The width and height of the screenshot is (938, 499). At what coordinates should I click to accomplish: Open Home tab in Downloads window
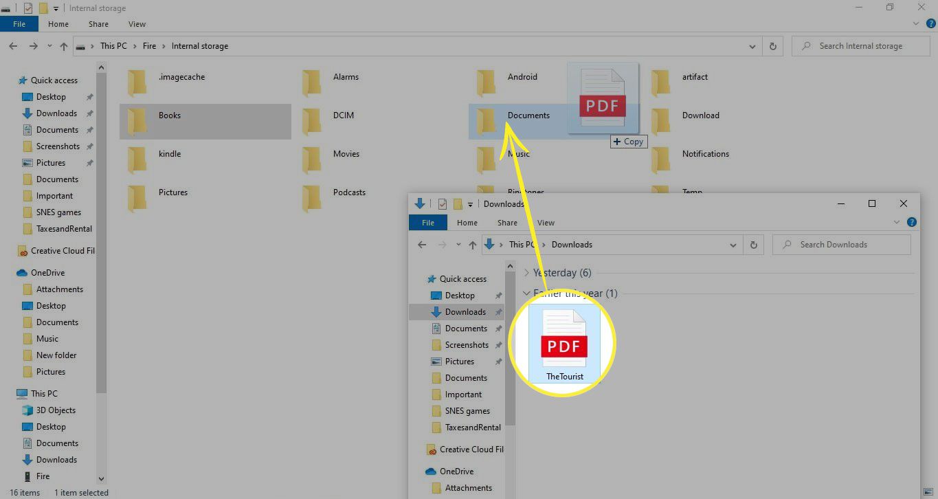[467, 223]
